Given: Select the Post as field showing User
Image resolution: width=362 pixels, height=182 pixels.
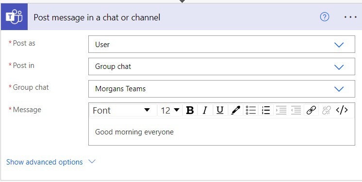Looking at the screenshot, I should 222,44.
